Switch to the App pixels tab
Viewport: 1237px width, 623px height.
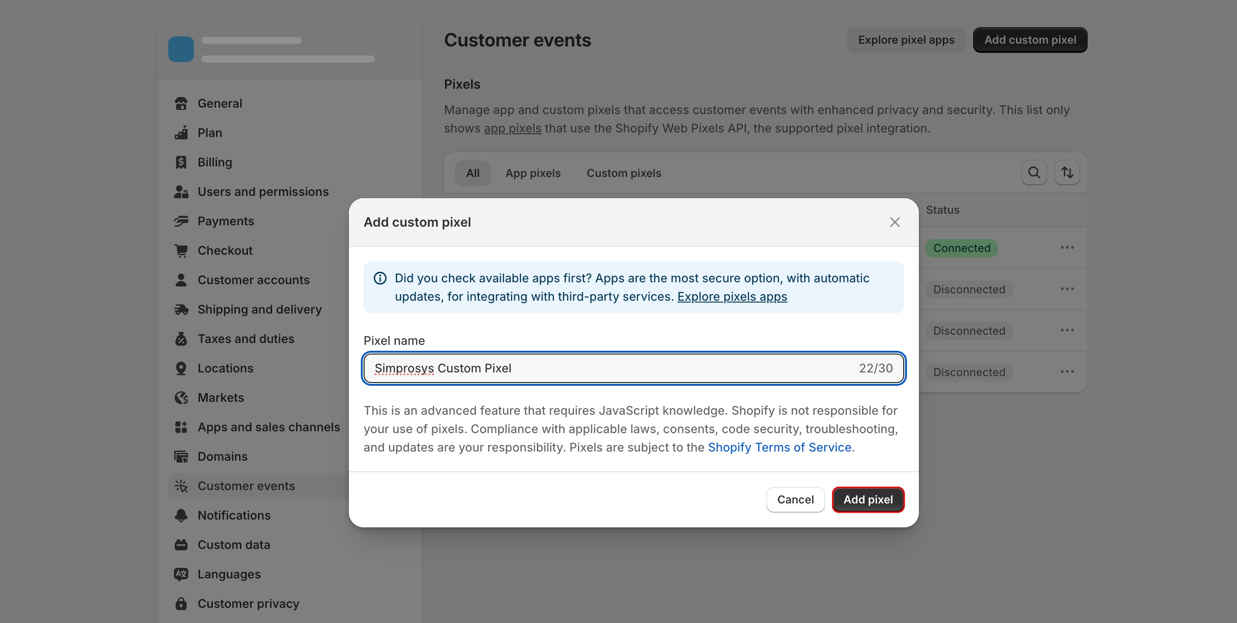click(533, 173)
